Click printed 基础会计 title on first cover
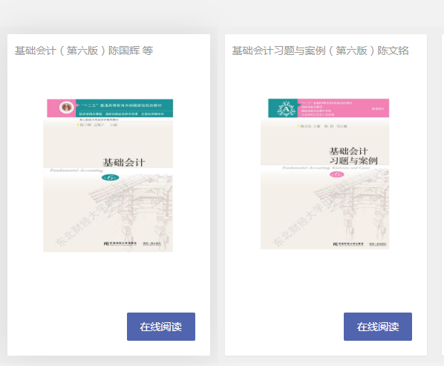The width and height of the screenshot is (444, 366). 124,163
